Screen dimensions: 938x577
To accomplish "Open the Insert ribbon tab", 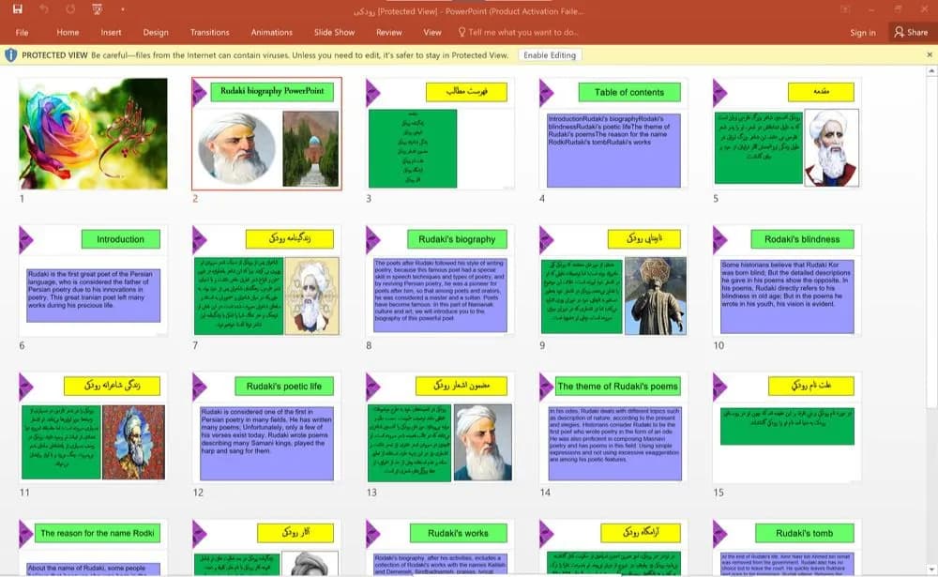I will [x=111, y=32].
